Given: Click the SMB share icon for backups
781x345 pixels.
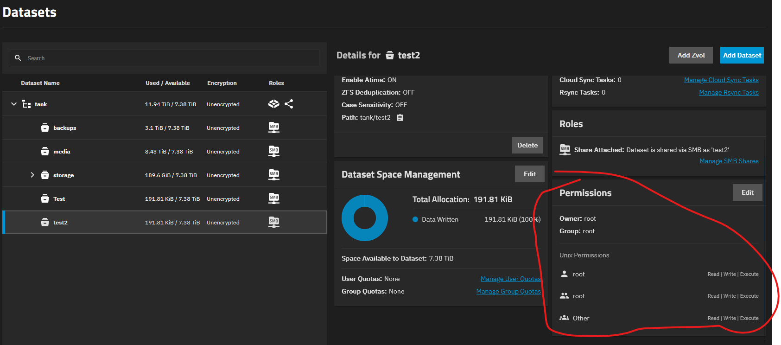Looking at the screenshot, I should pyautogui.click(x=274, y=128).
